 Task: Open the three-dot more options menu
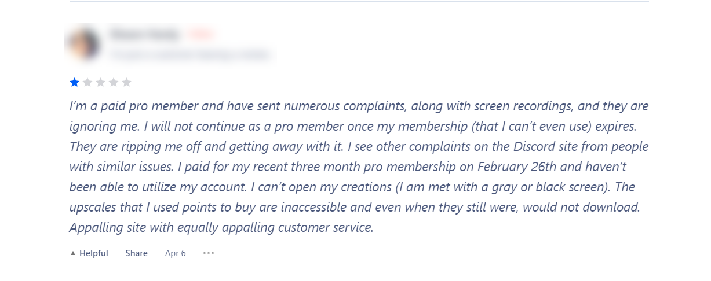[209, 253]
